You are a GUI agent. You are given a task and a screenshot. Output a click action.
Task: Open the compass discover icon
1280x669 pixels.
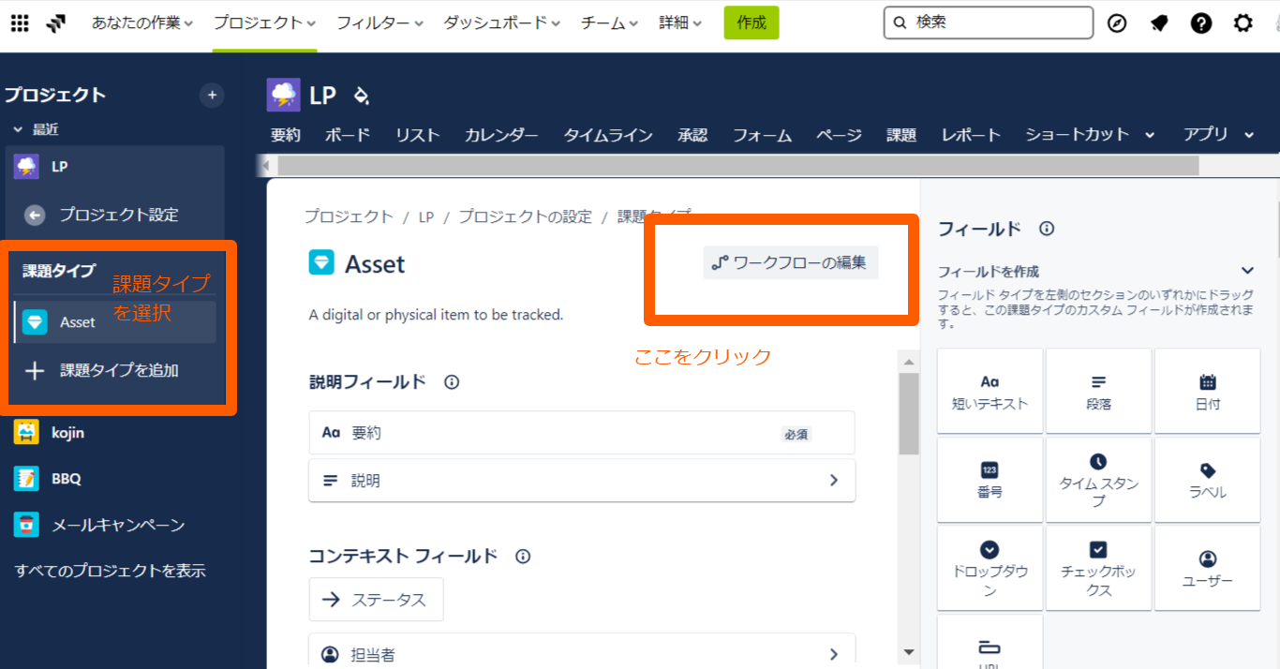click(x=1117, y=23)
